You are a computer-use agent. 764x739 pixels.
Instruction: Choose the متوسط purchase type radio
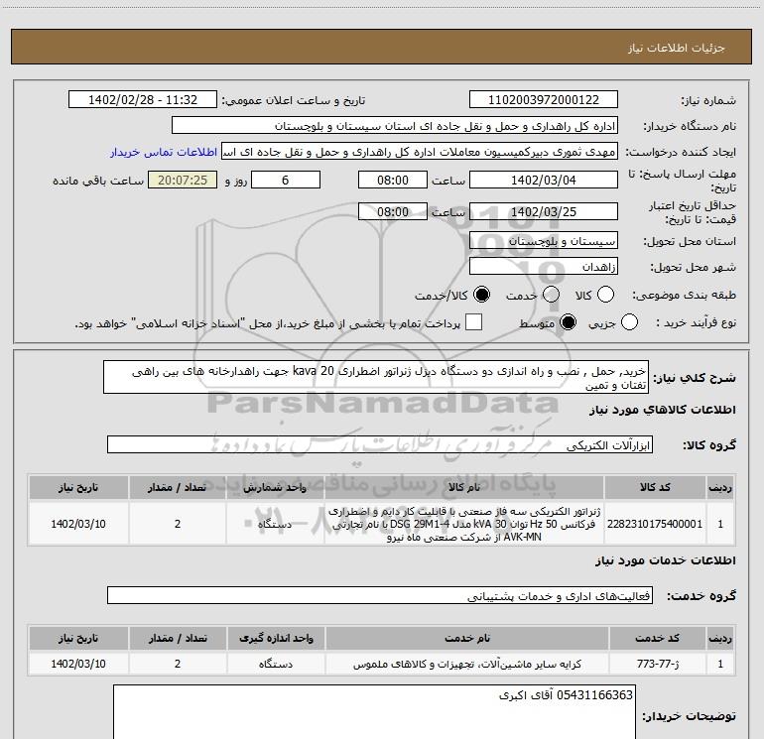[568, 322]
